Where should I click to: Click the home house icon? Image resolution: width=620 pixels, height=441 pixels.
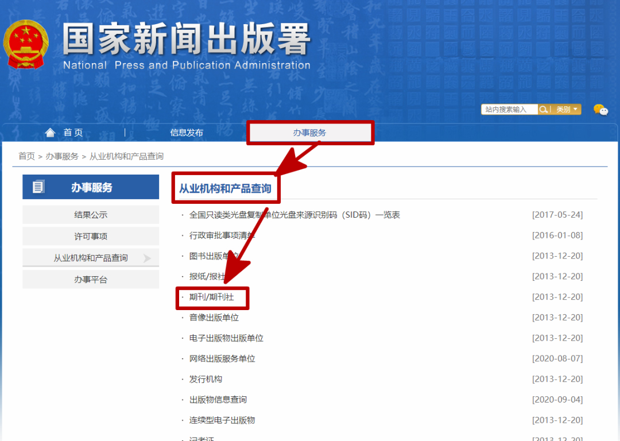(51, 133)
